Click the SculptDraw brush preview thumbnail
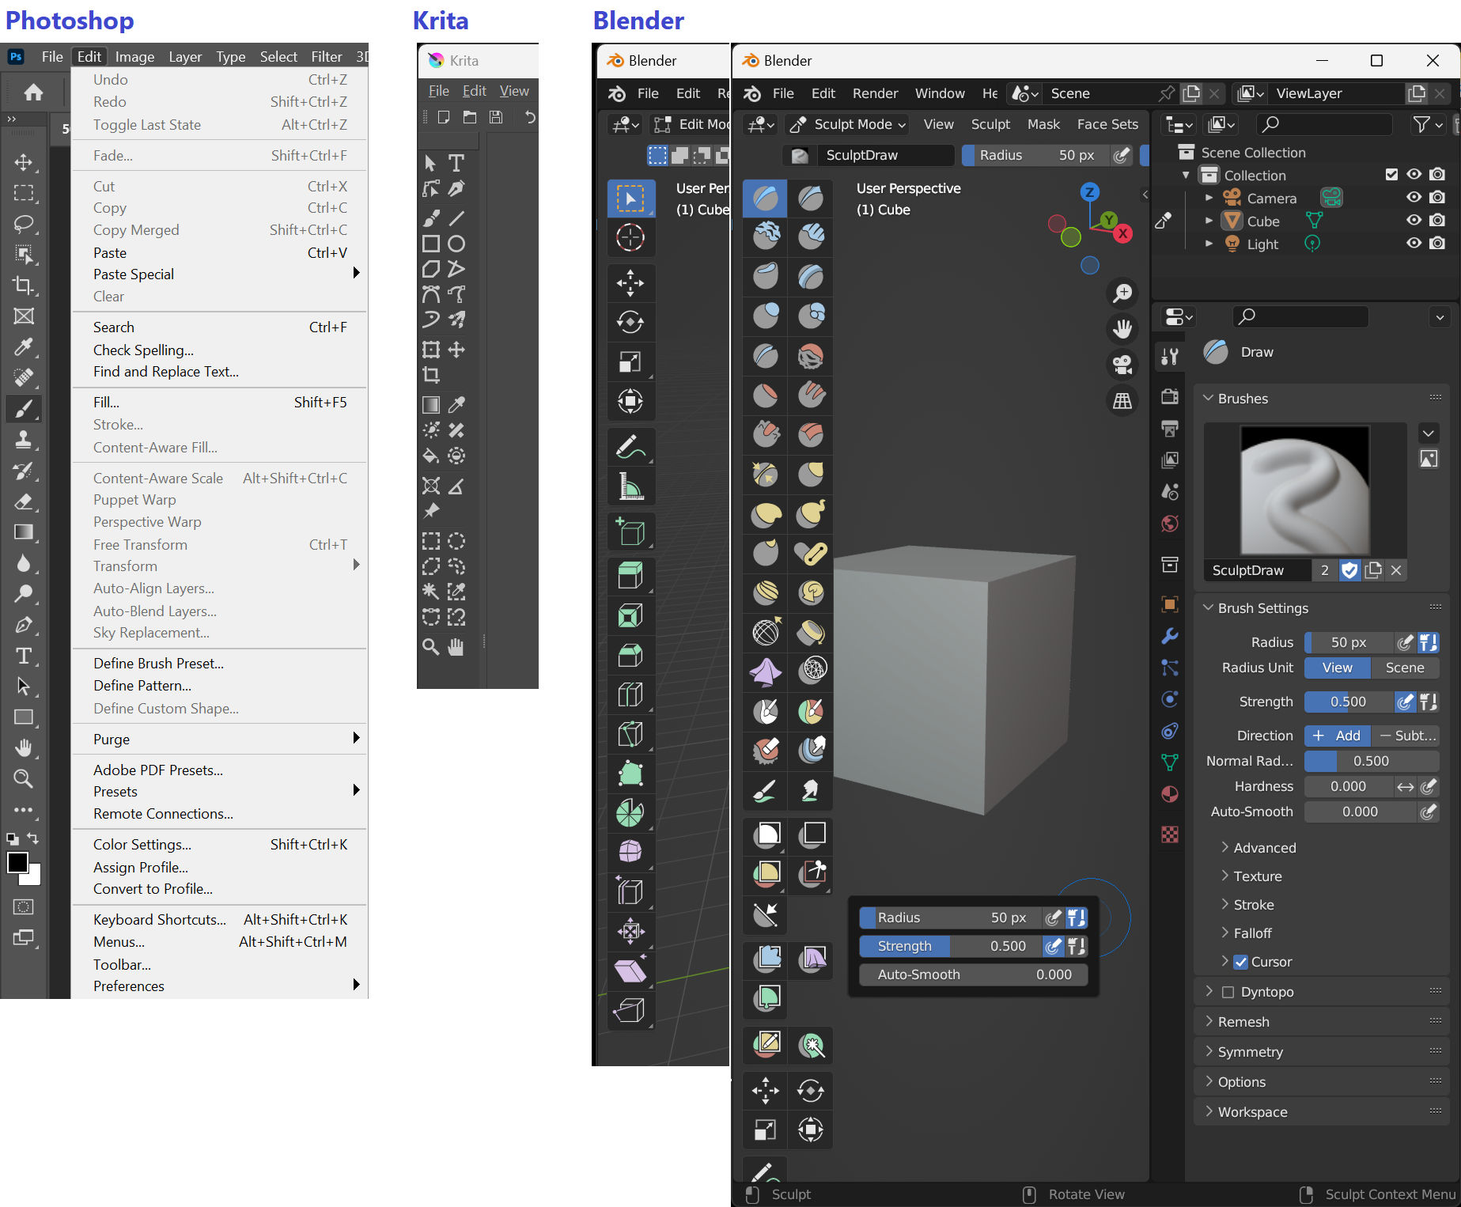Viewport: 1461px width, 1207px height. pos(1304,490)
